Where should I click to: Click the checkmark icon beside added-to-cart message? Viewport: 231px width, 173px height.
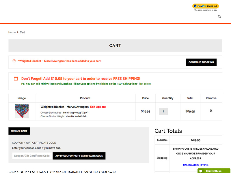pos(14,61)
